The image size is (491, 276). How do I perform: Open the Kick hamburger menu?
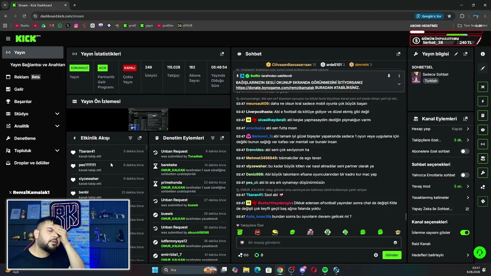pyautogui.click(x=8, y=39)
